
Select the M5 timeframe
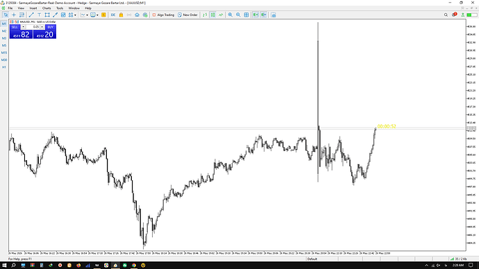point(4,46)
